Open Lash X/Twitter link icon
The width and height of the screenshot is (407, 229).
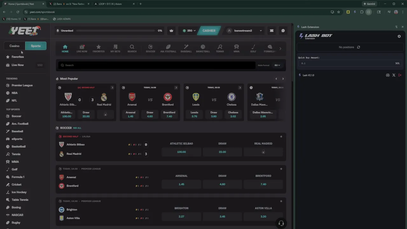point(394,75)
